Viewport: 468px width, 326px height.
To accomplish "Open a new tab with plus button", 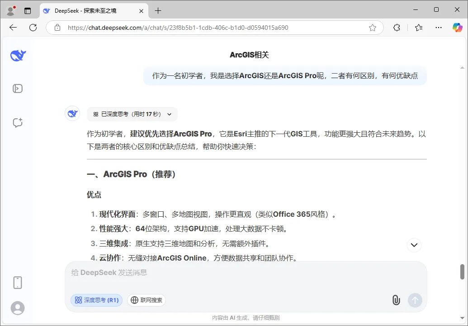I will pos(158,11).
